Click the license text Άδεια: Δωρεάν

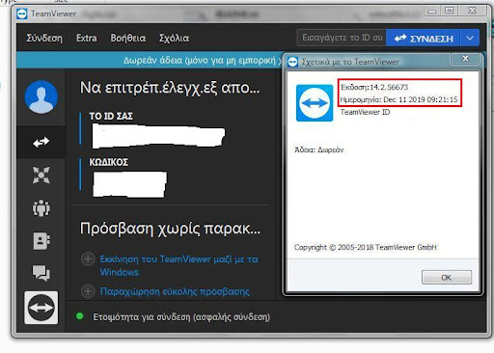[319, 149]
